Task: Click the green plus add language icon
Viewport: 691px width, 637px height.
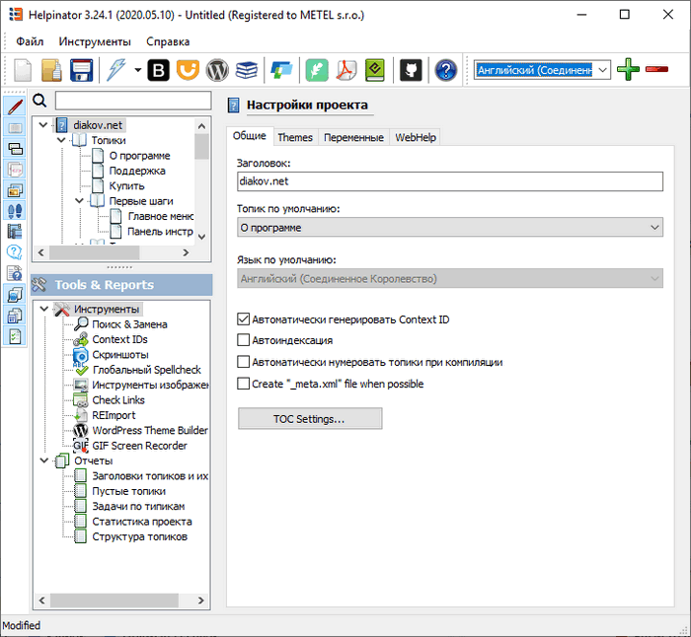Action: click(628, 70)
